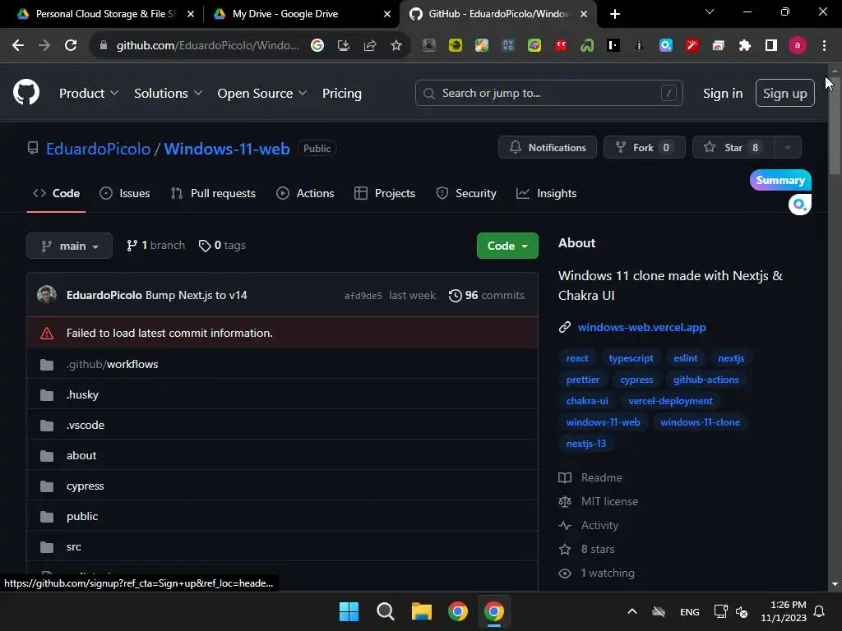Screen dimensions: 842x631
Task: Switch to the Security tab
Action: (466, 193)
